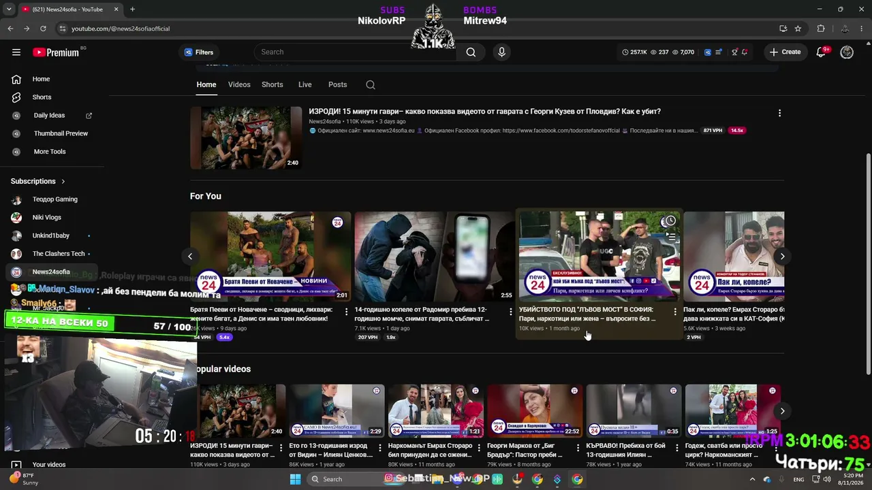Image resolution: width=872 pixels, height=490 pixels.
Task: Click the Create button
Action: click(785, 52)
